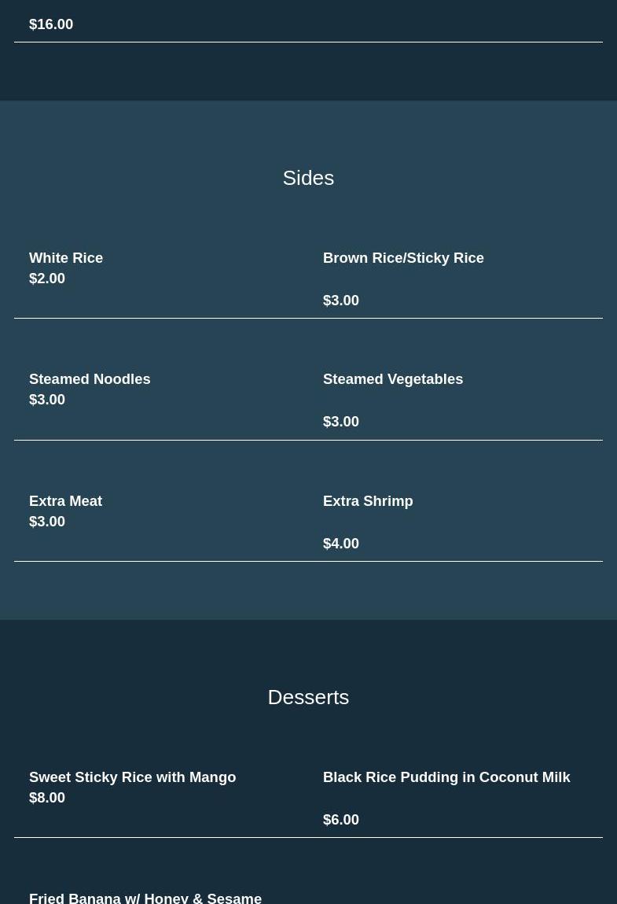The width and height of the screenshot is (617, 904).
Task: Click the price under Extra Meat
Action: pyautogui.click(x=47, y=521)
